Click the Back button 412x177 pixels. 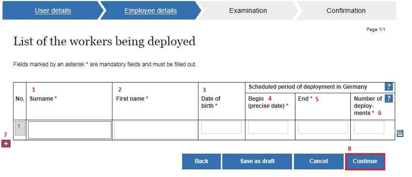pos(201,161)
